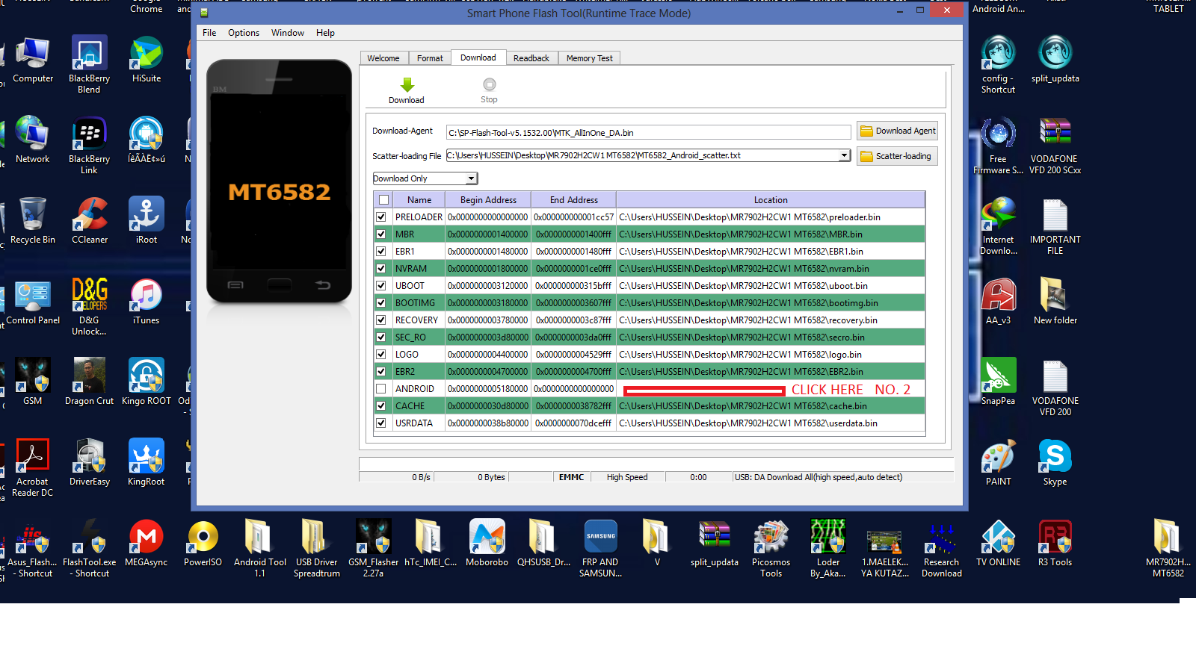Open the Options menu
1196x672 pixels.
[x=243, y=33]
